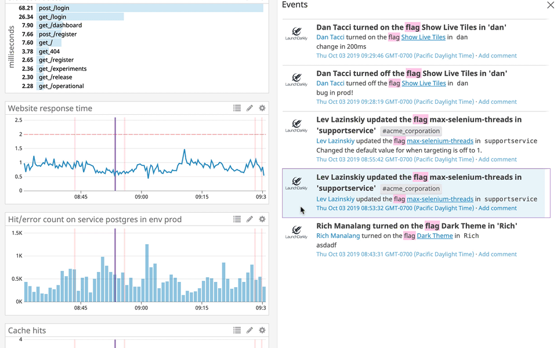This screenshot has height=348, width=557.
Task: Click the Rich Manalang author link
Action: point(338,236)
